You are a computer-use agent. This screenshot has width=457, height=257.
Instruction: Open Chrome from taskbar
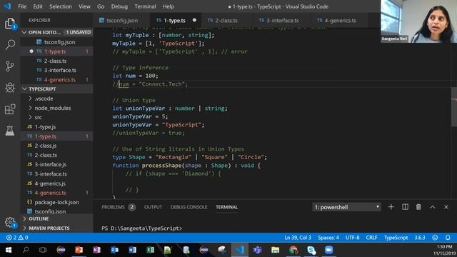(x=293, y=250)
